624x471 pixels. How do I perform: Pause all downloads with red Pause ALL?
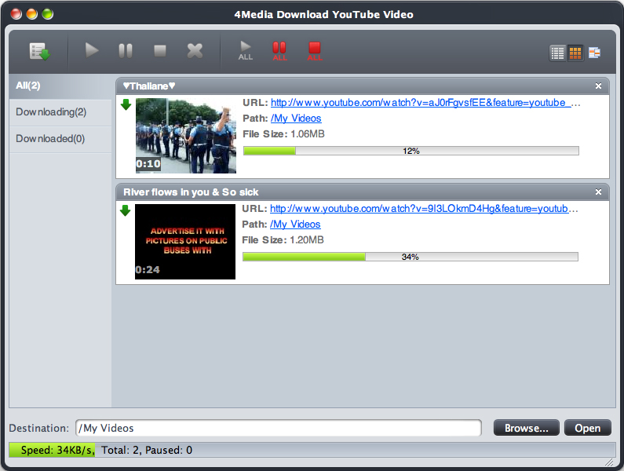point(279,51)
